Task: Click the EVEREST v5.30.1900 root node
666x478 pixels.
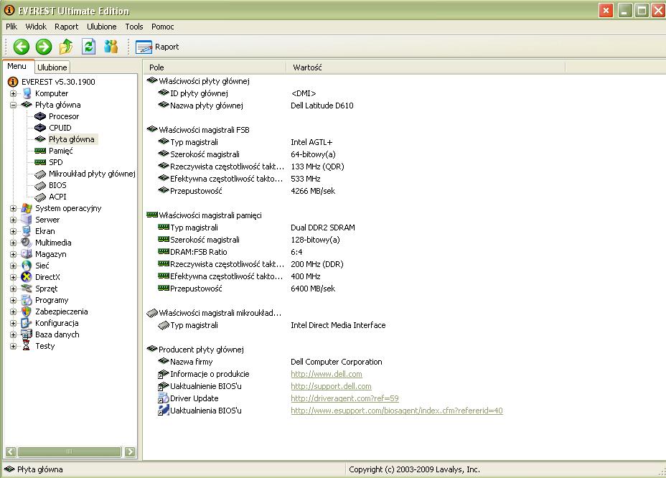Action: (58, 82)
